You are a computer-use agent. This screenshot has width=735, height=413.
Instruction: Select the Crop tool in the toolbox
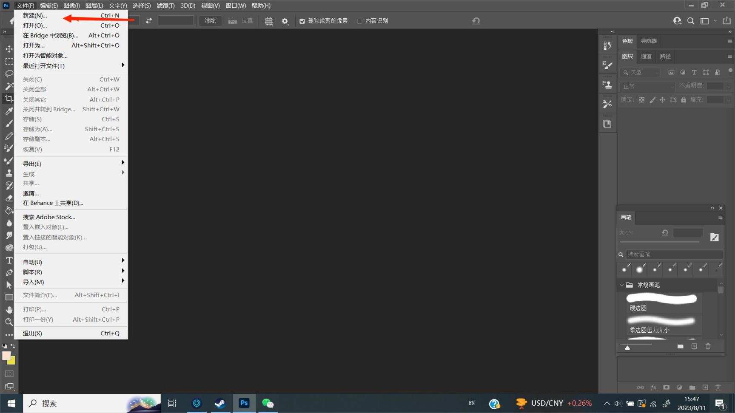pyautogui.click(x=9, y=99)
